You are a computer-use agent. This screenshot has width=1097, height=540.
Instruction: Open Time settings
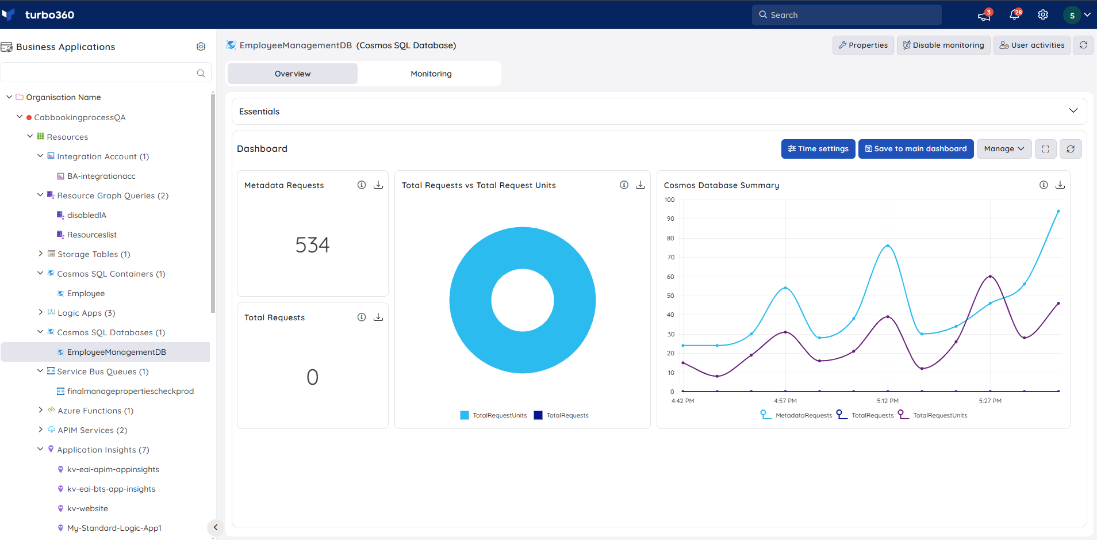click(x=818, y=149)
